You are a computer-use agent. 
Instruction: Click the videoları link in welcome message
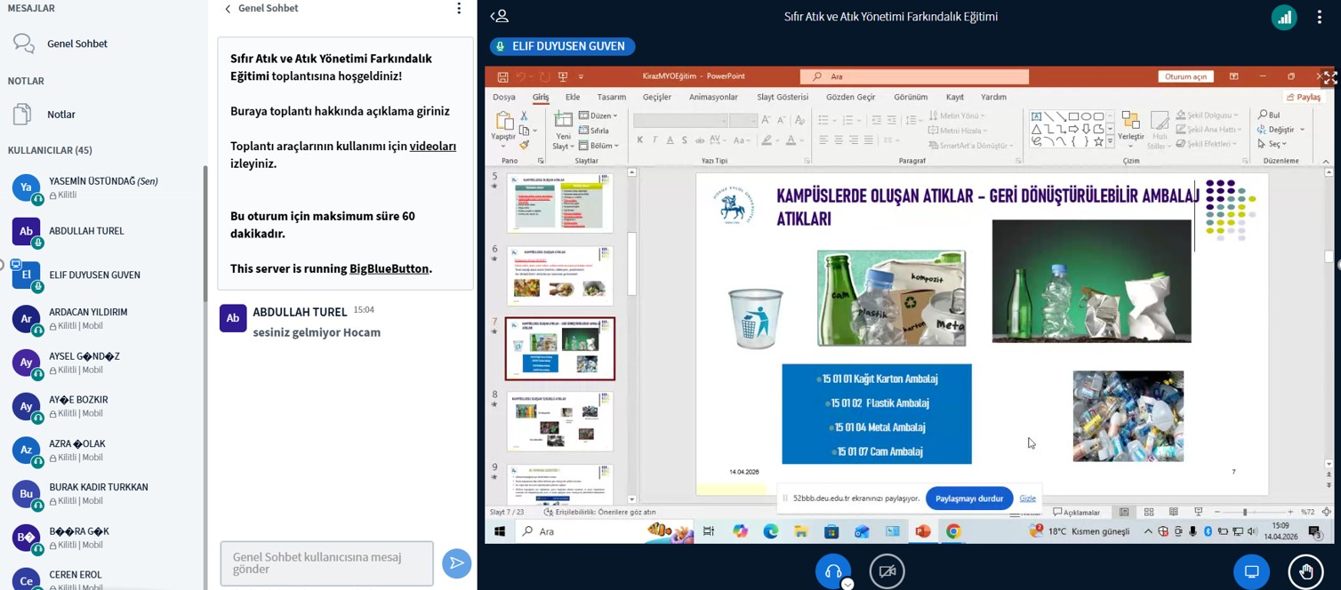(x=432, y=146)
